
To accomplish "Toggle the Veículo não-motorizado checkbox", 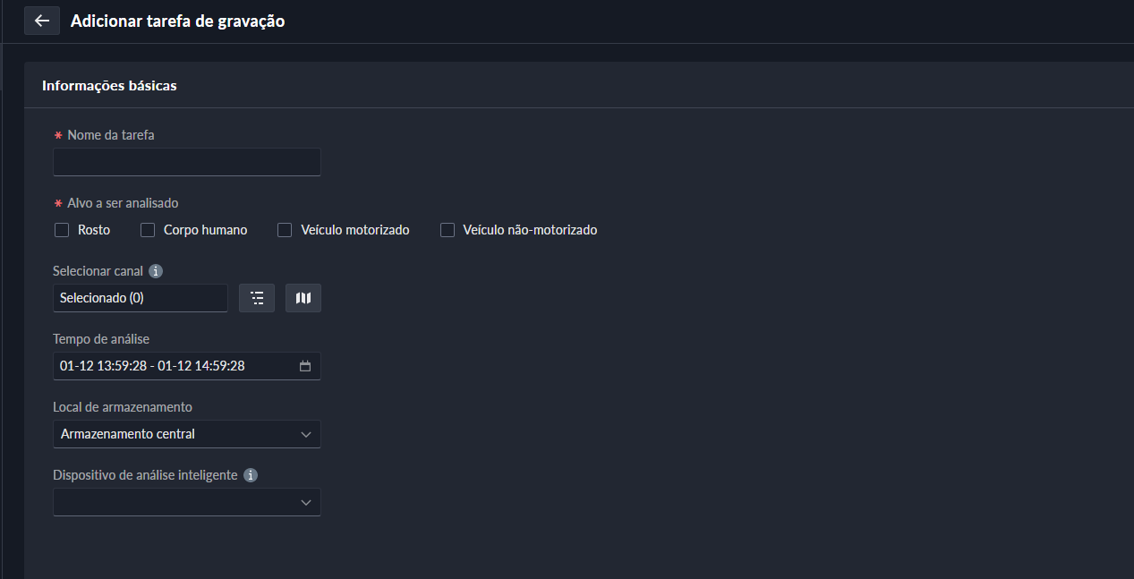I will point(448,230).
